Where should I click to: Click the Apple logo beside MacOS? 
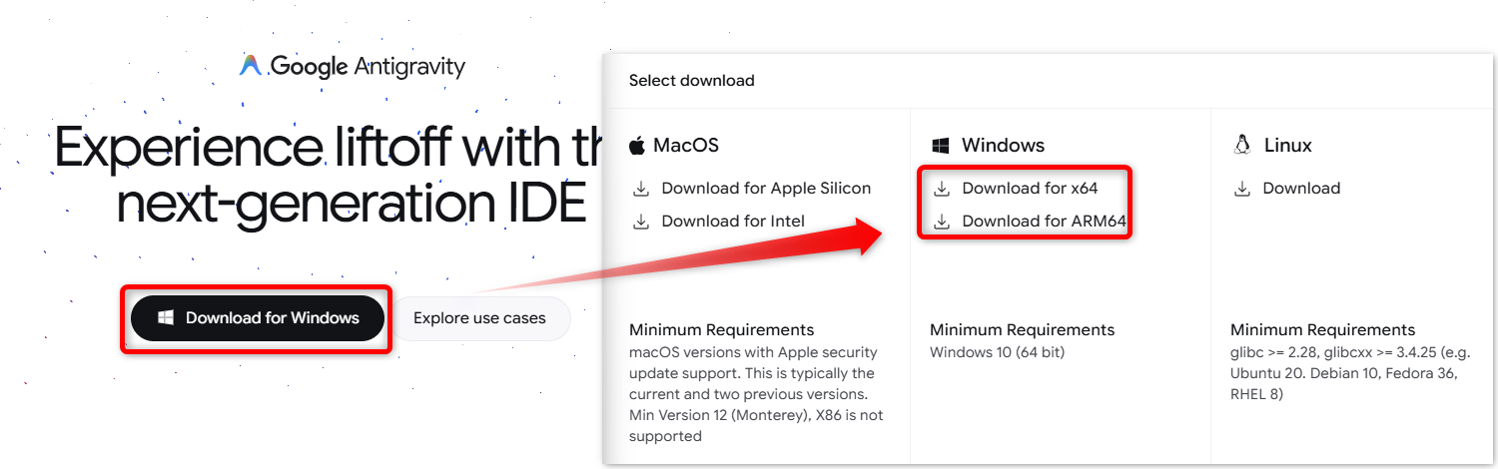pyautogui.click(x=637, y=146)
